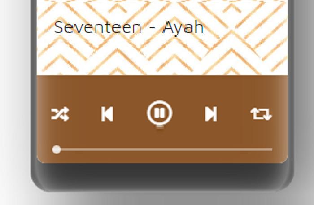Go back one song using the skip-back arrow

click(107, 114)
